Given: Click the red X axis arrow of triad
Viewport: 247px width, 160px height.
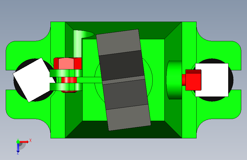Looking at the screenshot, I should point(24,142).
